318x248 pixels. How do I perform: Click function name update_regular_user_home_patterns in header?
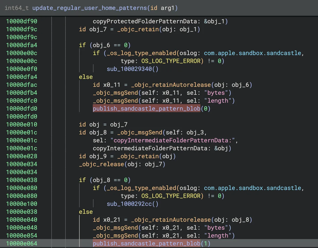click(x=90, y=8)
